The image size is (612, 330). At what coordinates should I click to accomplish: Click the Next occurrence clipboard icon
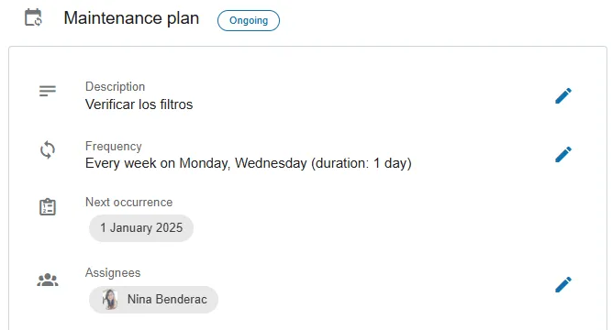48,207
